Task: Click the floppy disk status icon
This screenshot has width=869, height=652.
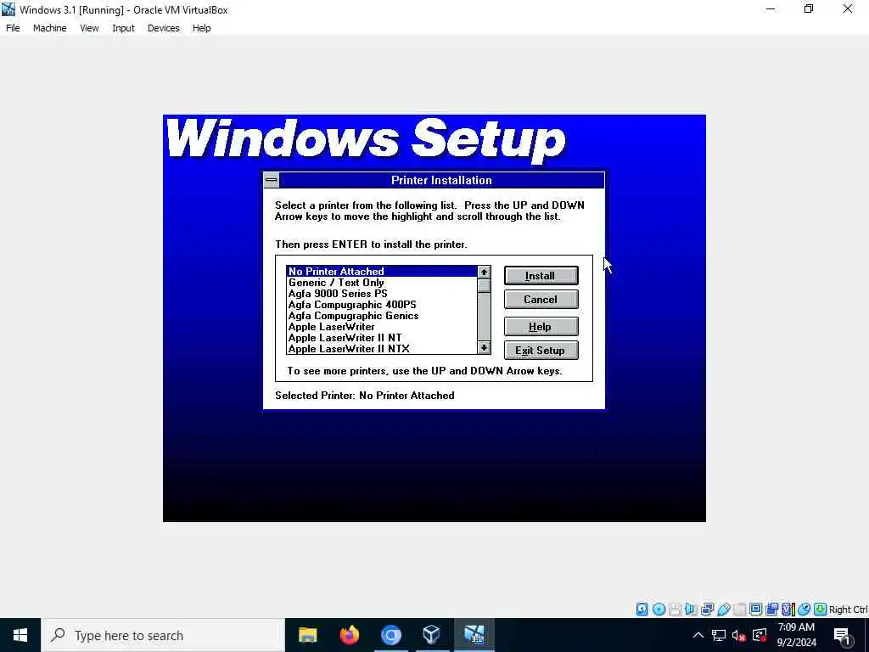Action: click(675, 610)
